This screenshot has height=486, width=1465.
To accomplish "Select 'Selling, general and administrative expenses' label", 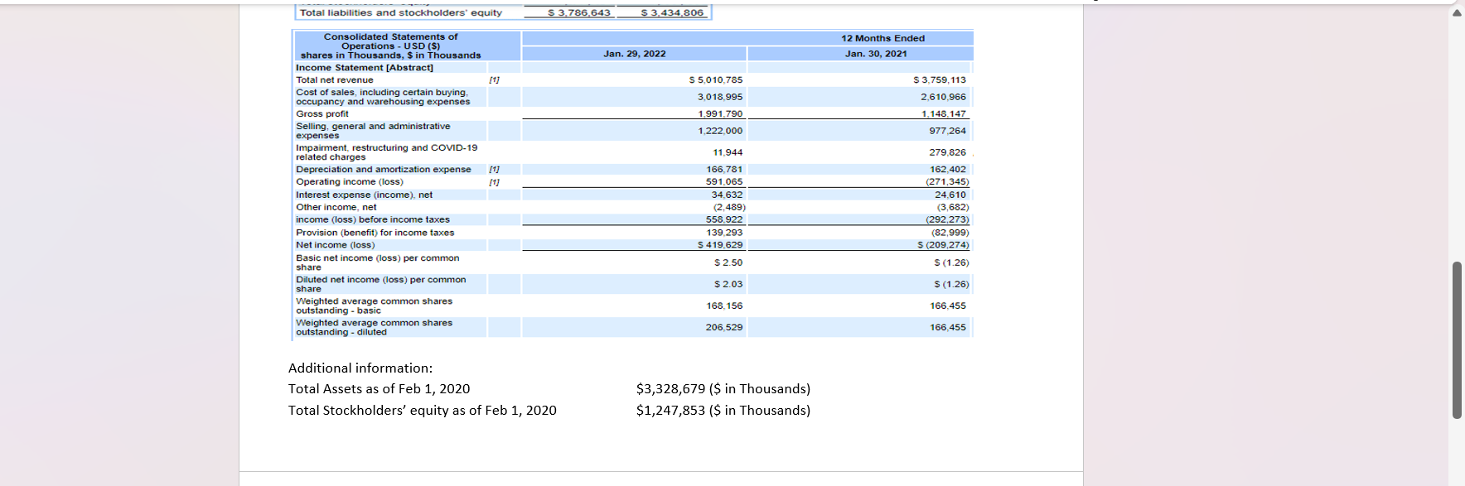I will click(x=373, y=131).
